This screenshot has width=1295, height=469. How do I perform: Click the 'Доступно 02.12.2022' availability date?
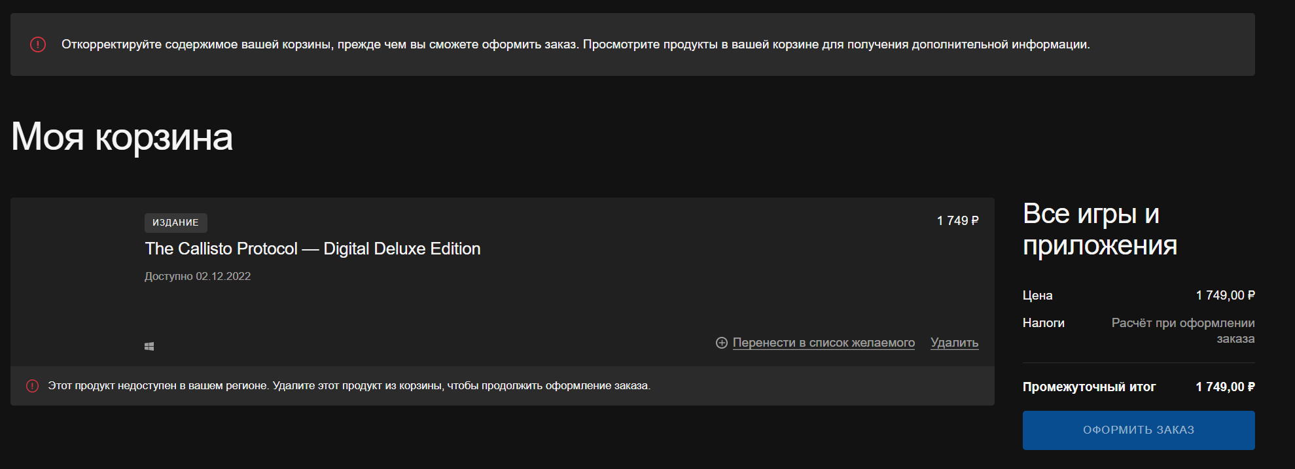[198, 276]
